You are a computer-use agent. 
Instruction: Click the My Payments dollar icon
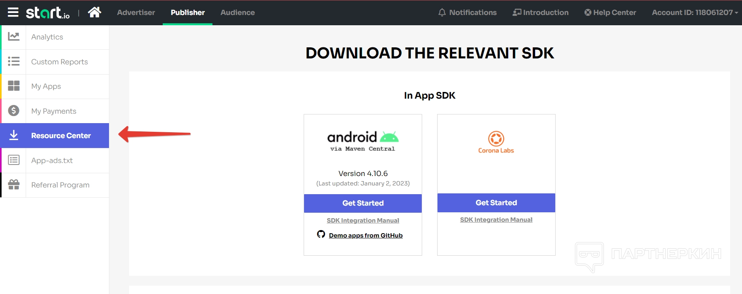click(x=14, y=111)
